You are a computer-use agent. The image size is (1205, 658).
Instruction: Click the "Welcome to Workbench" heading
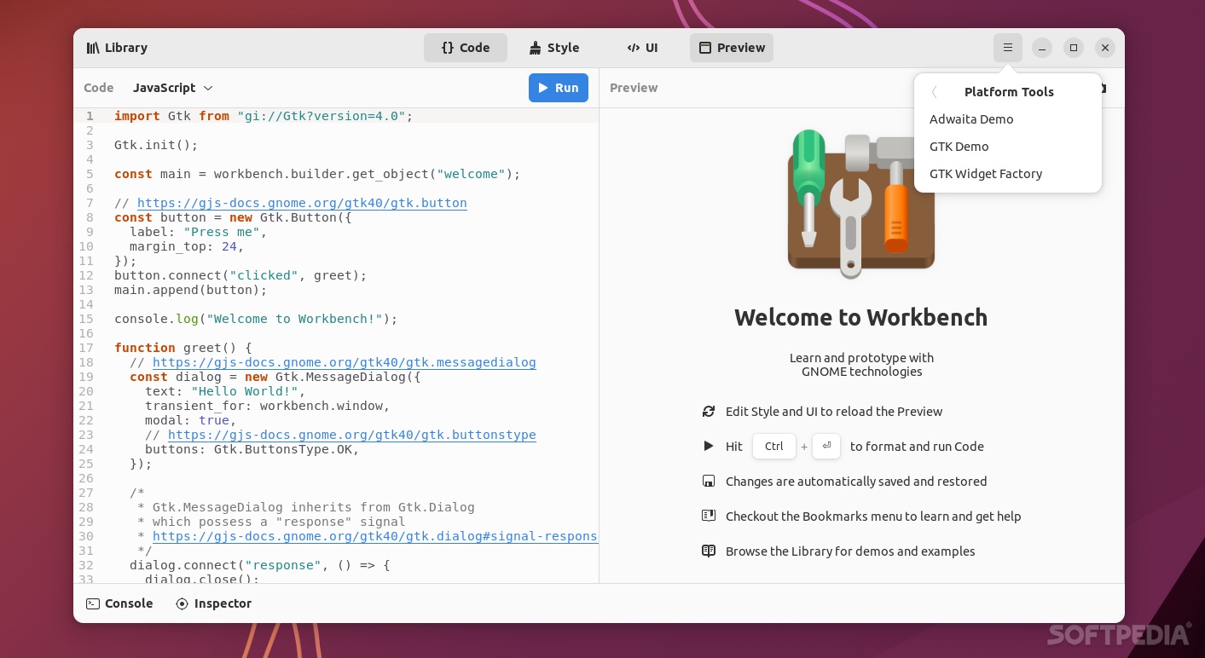pyautogui.click(x=861, y=317)
